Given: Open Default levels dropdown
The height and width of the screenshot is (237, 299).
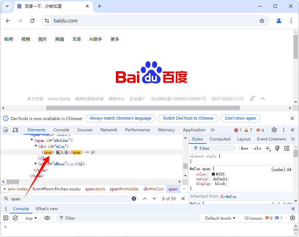Looking at the screenshot, I should click(220, 218).
